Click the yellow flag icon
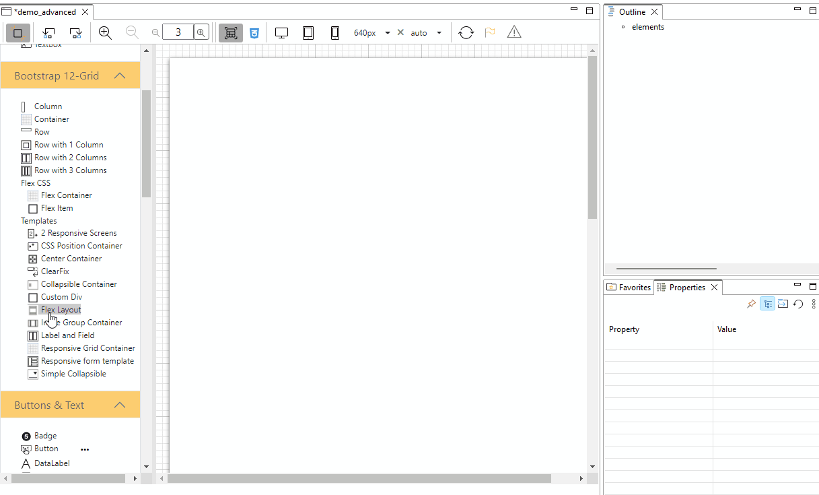The width and height of the screenshot is (819, 495). click(490, 32)
